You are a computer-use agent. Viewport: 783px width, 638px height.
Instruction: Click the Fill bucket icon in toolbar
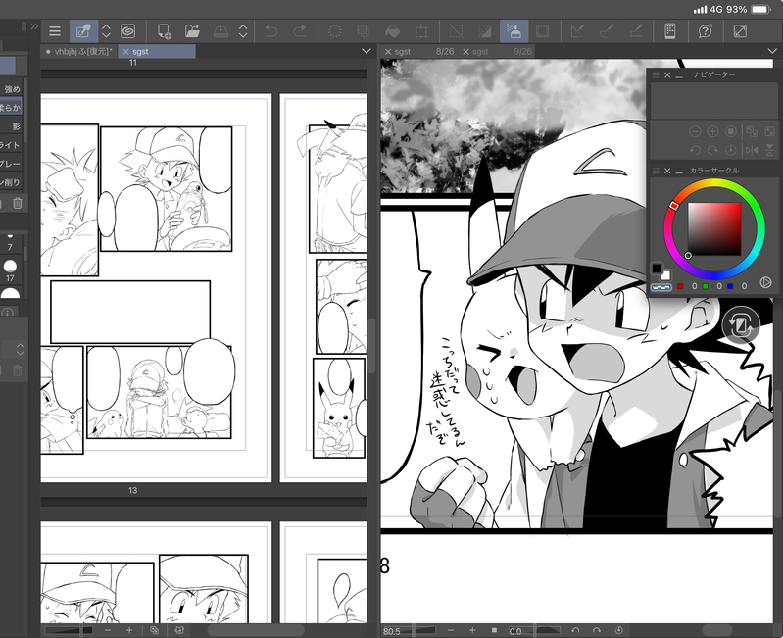tap(393, 31)
